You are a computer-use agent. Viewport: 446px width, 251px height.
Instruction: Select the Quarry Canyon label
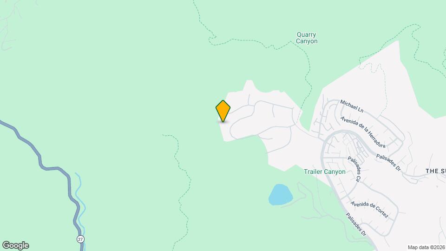tap(306, 38)
